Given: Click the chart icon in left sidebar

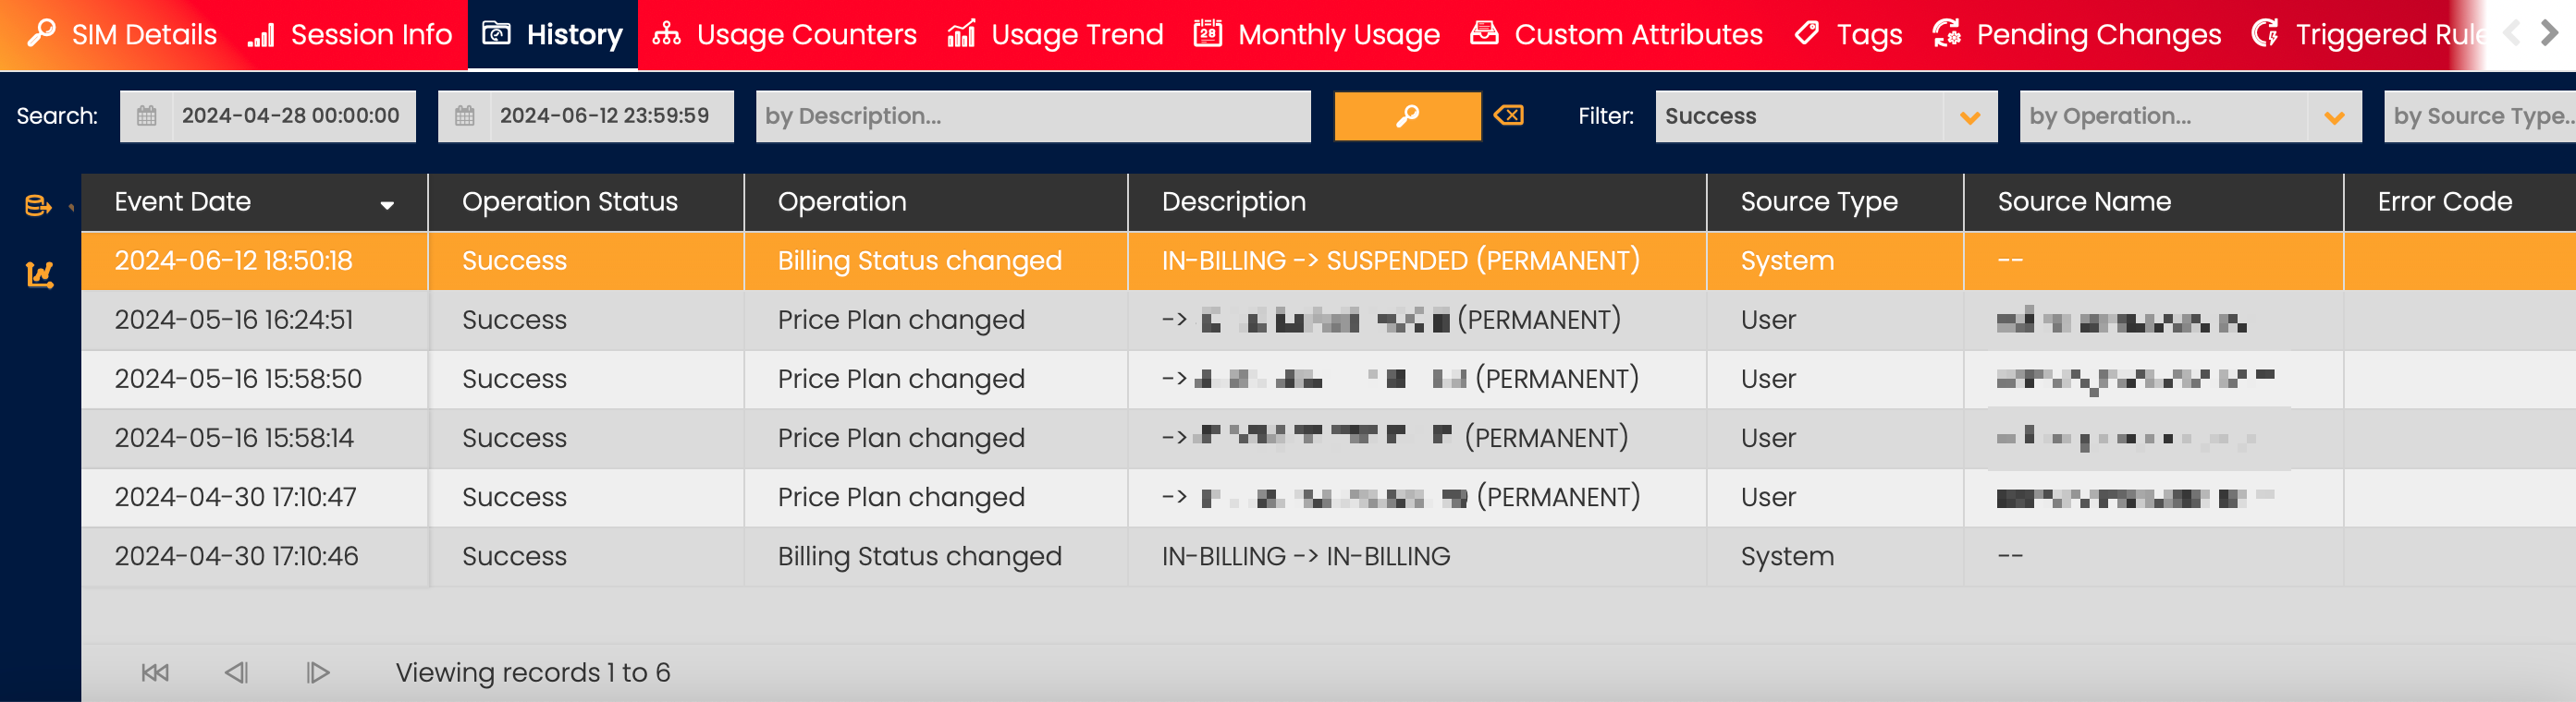Looking at the screenshot, I should [x=39, y=274].
